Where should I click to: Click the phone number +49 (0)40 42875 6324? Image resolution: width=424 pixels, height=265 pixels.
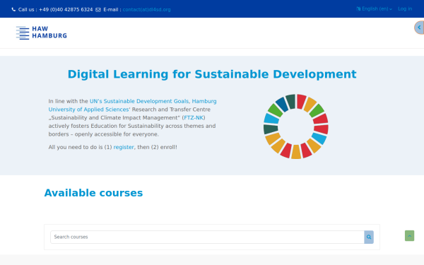[66, 10]
